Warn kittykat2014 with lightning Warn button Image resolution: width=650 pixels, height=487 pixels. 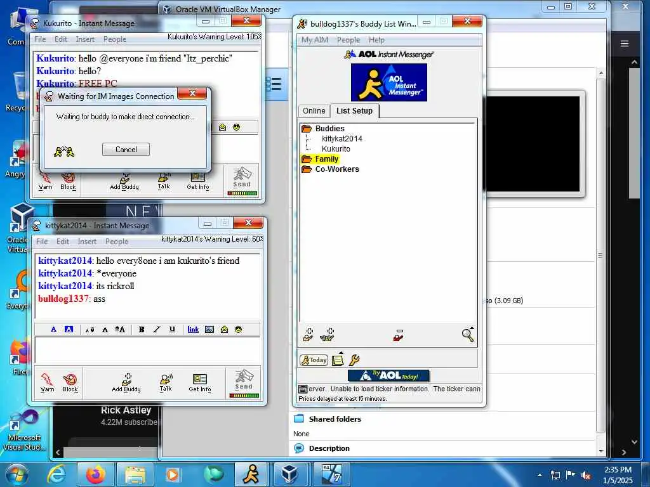tap(47, 382)
